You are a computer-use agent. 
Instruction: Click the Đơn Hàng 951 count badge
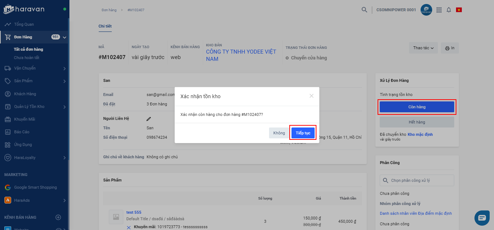pos(56,37)
